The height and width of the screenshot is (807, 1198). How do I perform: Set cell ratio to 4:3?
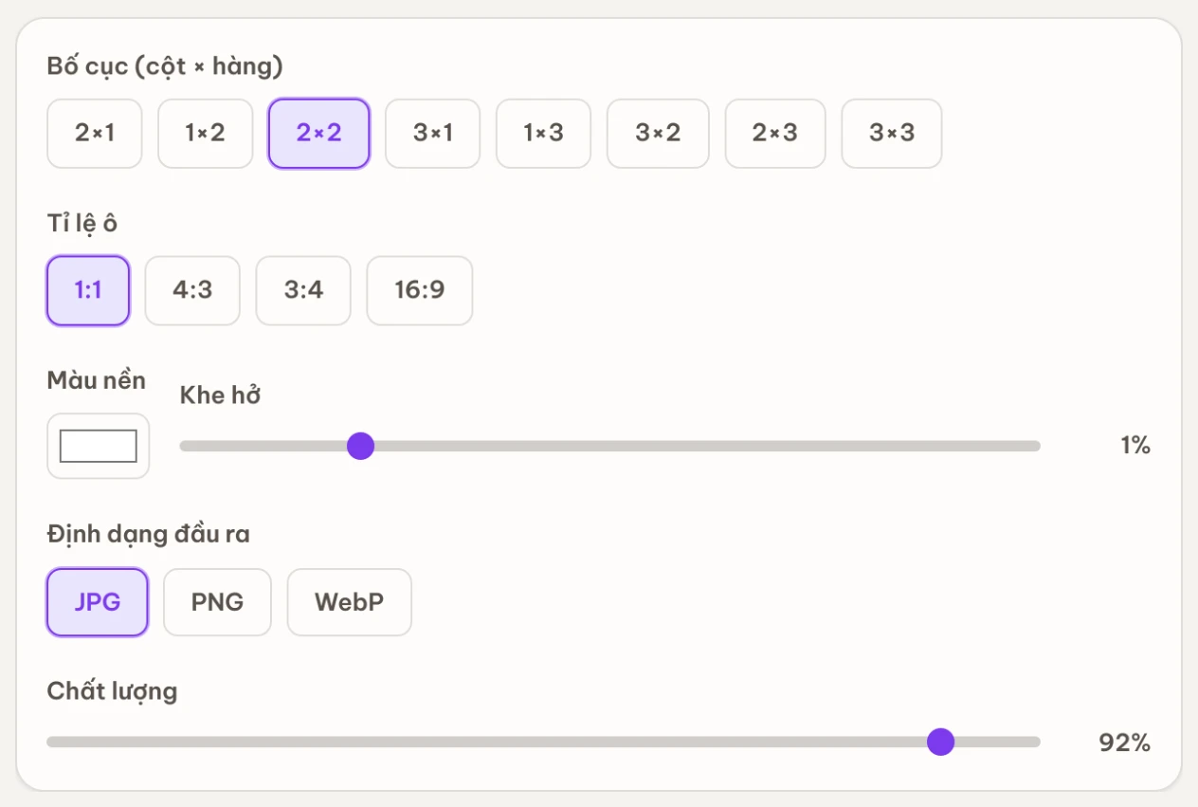pos(192,290)
